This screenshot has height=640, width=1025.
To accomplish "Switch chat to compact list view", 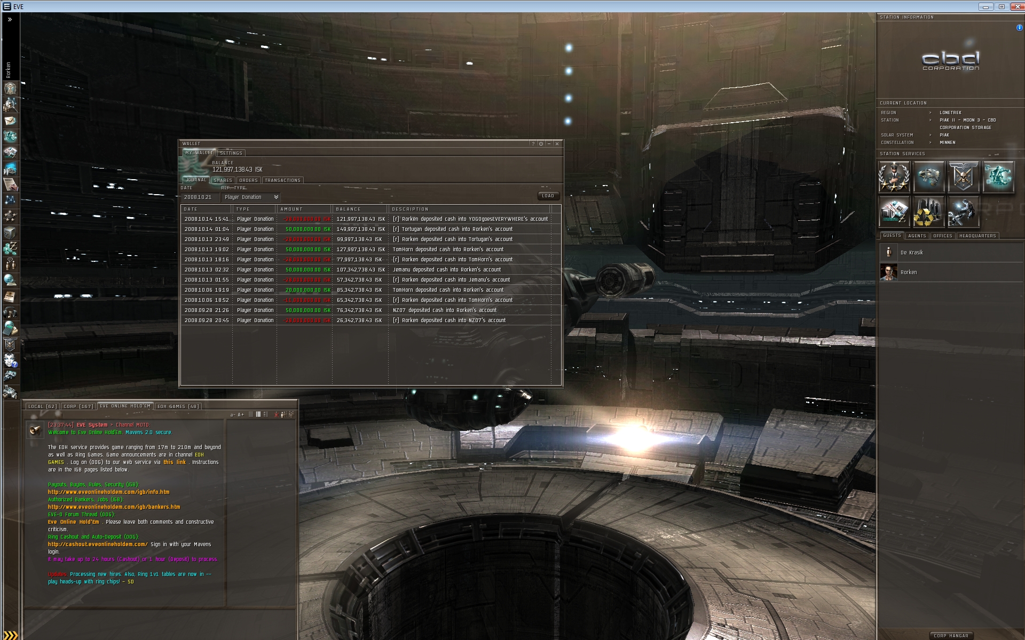I will (x=251, y=414).
